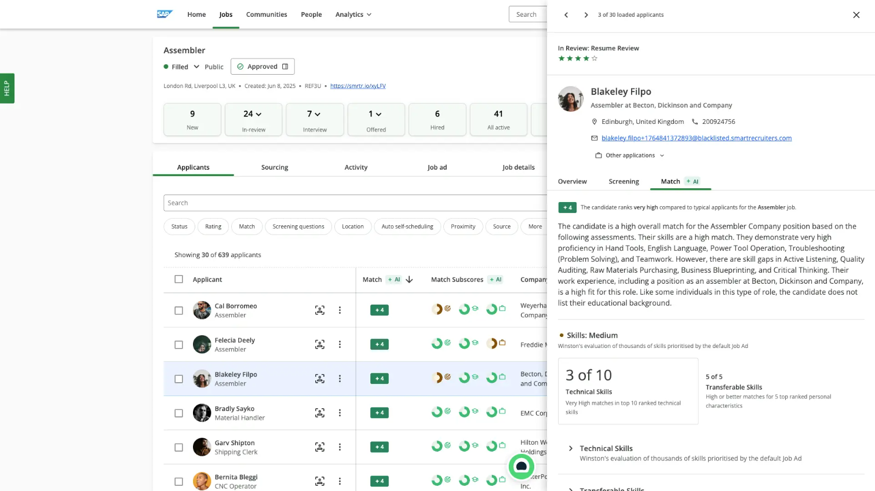Click Blakeley Filpo's profile photo in the detail panel
The height and width of the screenshot is (491, 875).
[571, 99]
